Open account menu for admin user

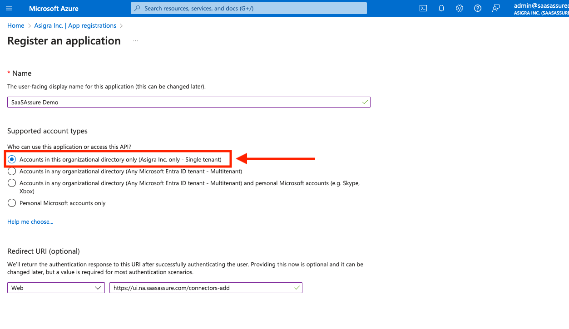pyautogui.click(x=541, y=9)
